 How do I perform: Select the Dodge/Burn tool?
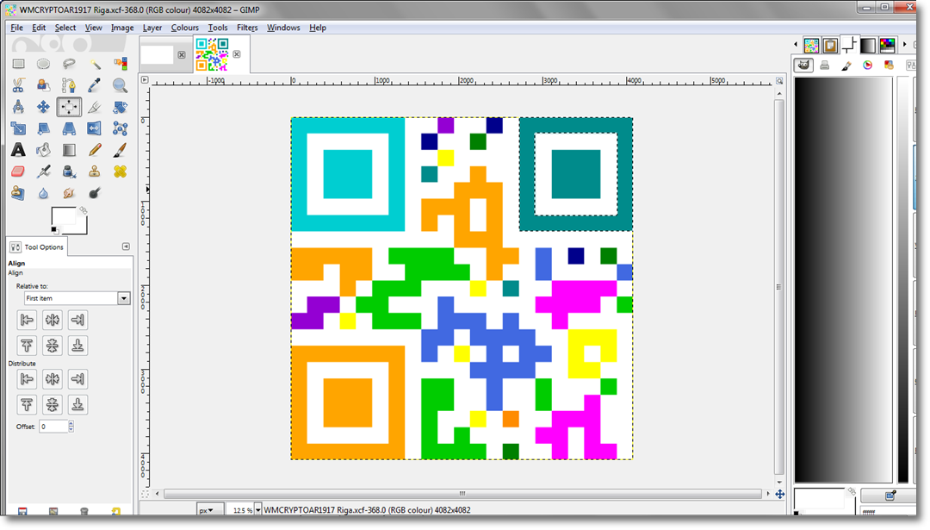(95, 193)
